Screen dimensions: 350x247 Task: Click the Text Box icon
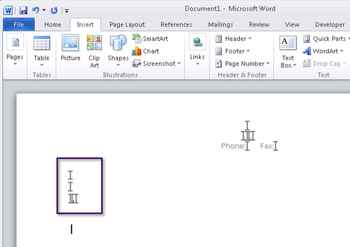(288, 43)
